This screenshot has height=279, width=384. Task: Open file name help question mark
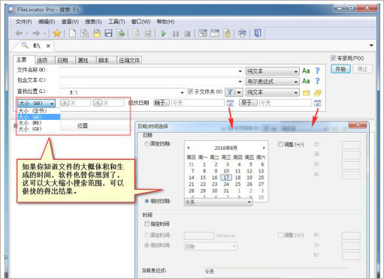pyautogui.click(x=317, y=71)
